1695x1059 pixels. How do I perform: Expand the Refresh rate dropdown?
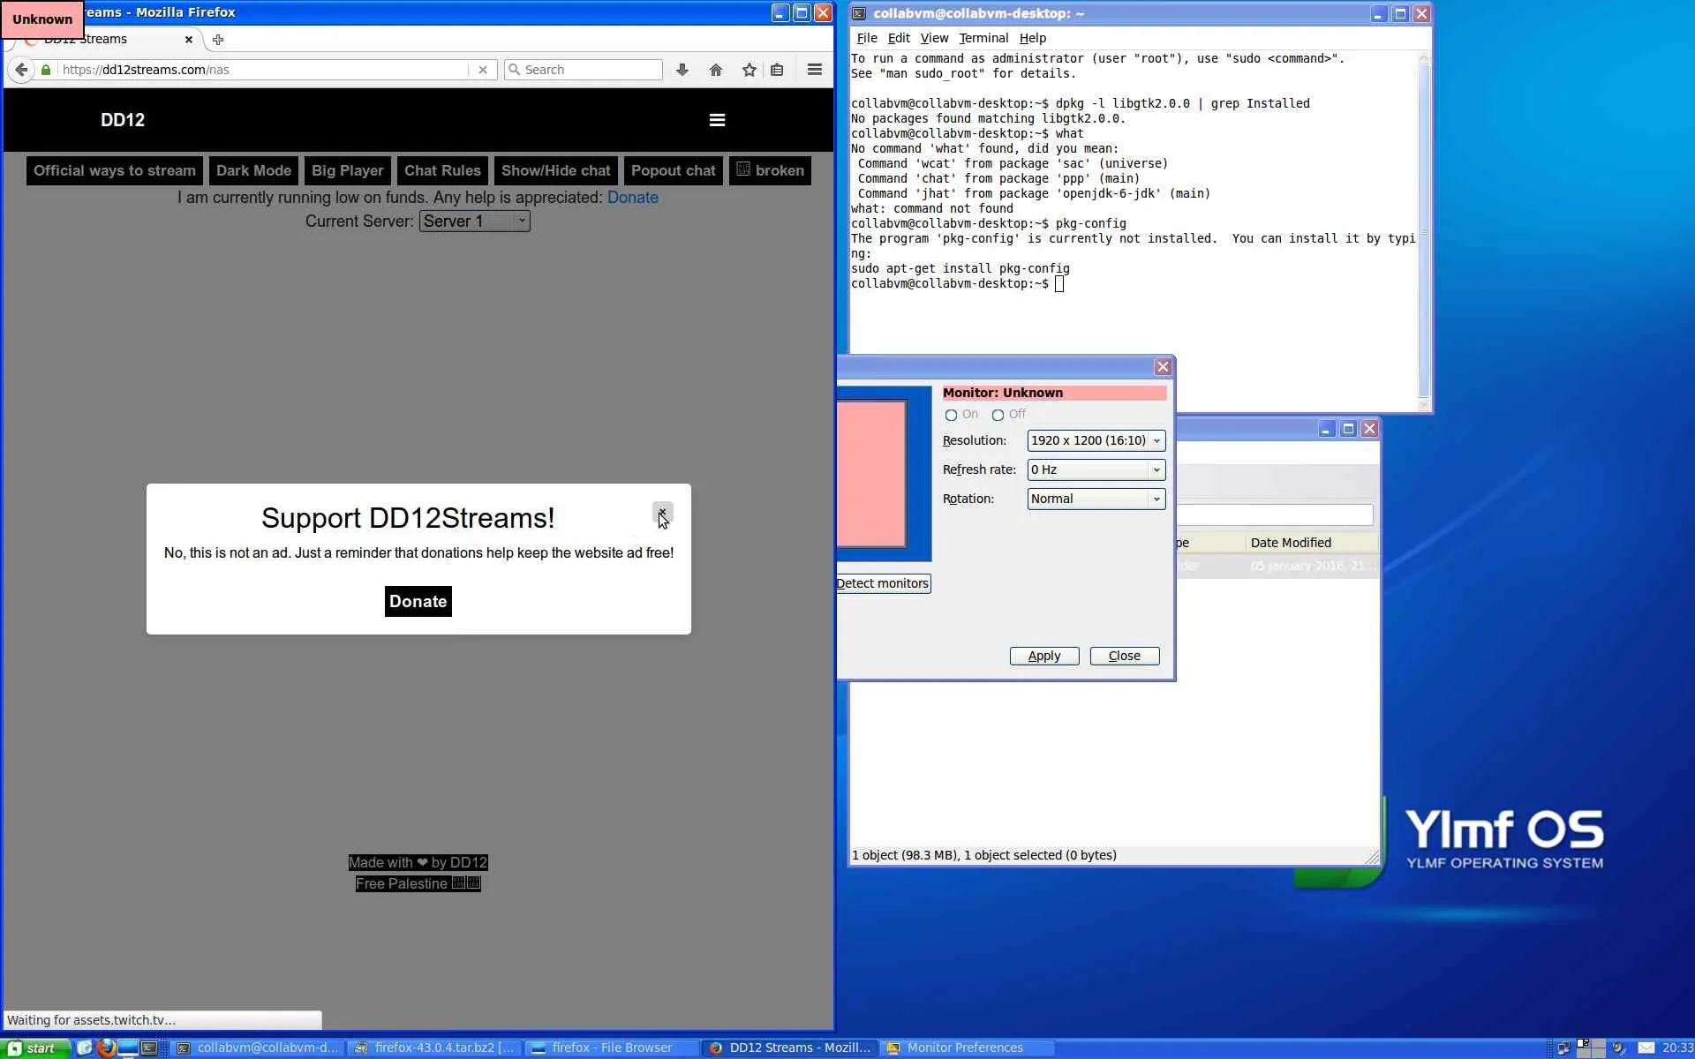(x=1096, y=469)
